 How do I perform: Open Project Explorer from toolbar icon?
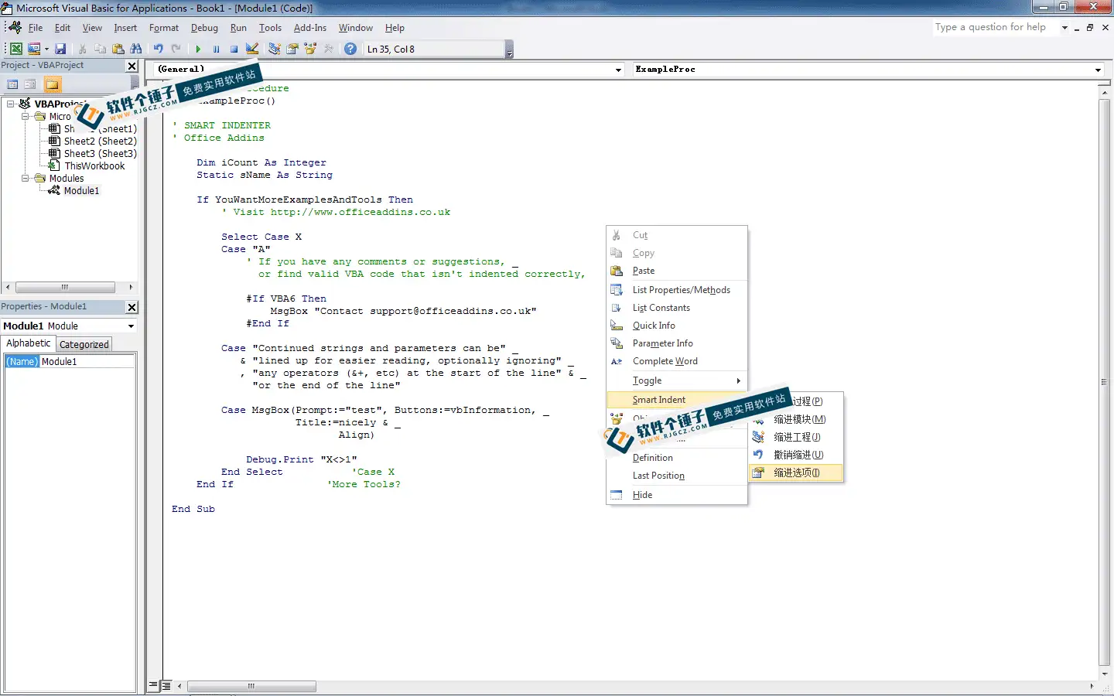pyautogui.click(x=274, y=49)
